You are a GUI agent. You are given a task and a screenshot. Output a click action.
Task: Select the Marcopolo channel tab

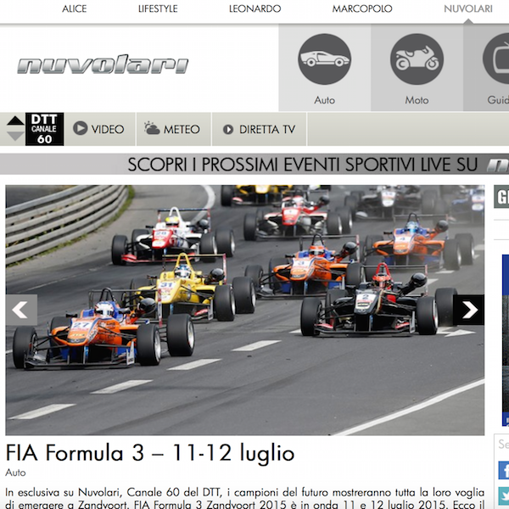(362, 8)
